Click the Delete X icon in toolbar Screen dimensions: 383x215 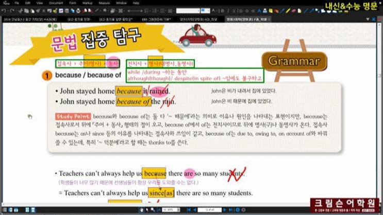(x=44, y=11)
